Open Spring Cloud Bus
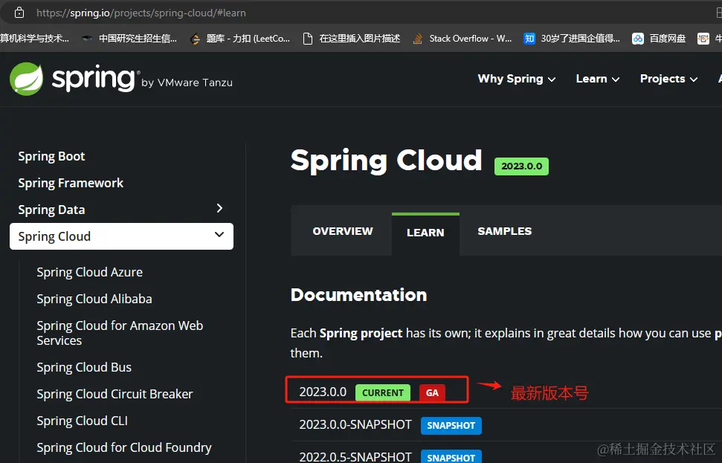 (84, 367)
